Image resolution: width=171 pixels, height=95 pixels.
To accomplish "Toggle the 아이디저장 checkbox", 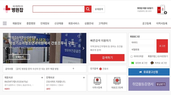I will [x=132, y=56].
